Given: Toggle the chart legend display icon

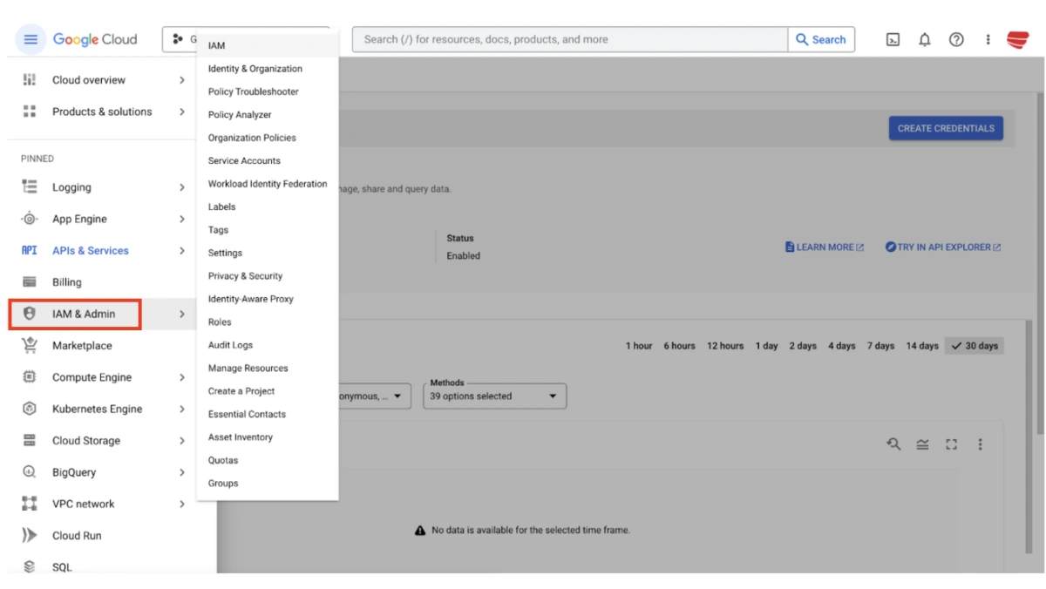Looking at the screenshot, I should tap(922, 443).
